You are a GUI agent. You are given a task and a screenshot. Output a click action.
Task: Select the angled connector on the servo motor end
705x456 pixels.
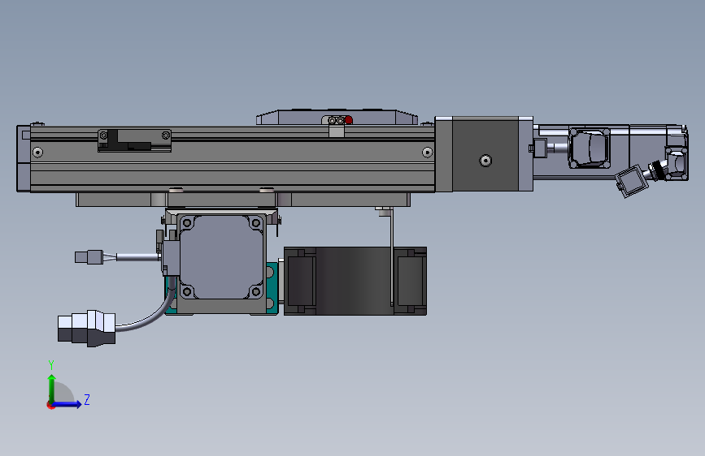(x=631, y=181)
